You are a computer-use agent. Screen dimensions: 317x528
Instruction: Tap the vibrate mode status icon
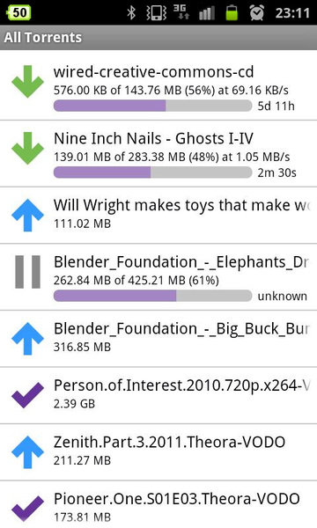157,13
